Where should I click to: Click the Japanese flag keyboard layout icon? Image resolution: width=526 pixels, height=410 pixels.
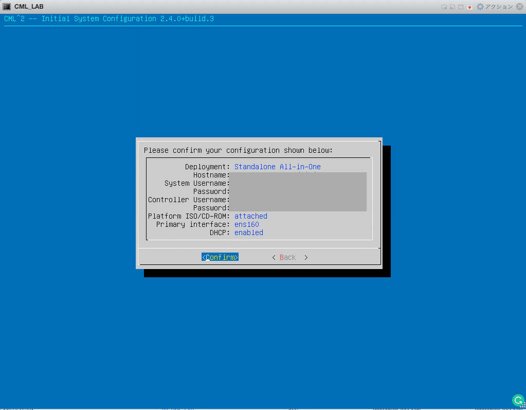[x=469, y=7]
